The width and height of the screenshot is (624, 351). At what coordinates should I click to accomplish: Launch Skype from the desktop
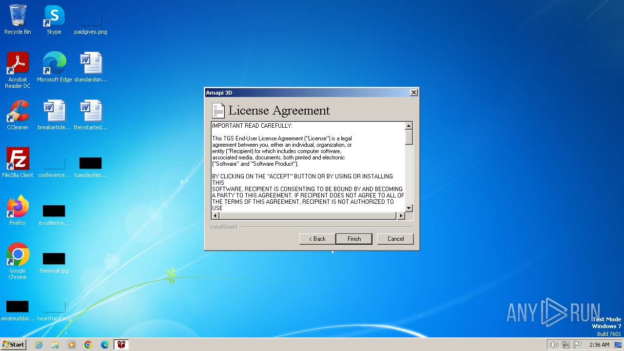54,19
